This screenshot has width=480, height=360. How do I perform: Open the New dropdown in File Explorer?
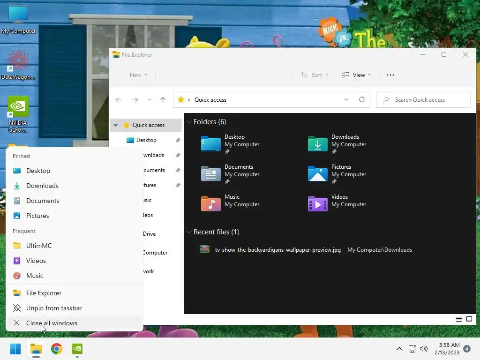[138, 75]
